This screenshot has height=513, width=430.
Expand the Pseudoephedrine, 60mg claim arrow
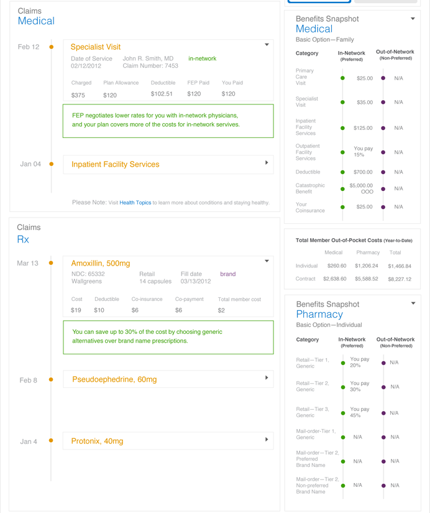(x=267, y=377)
